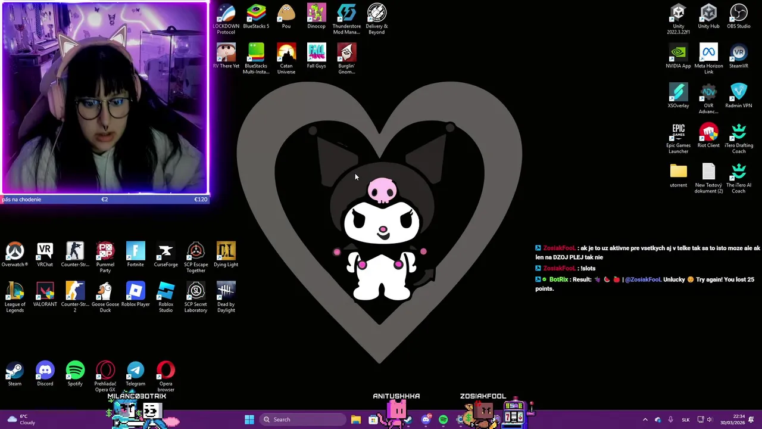
Task: Open LOCKDOWN Protocol desktop shortcut
Action: (x=226, y=19)
